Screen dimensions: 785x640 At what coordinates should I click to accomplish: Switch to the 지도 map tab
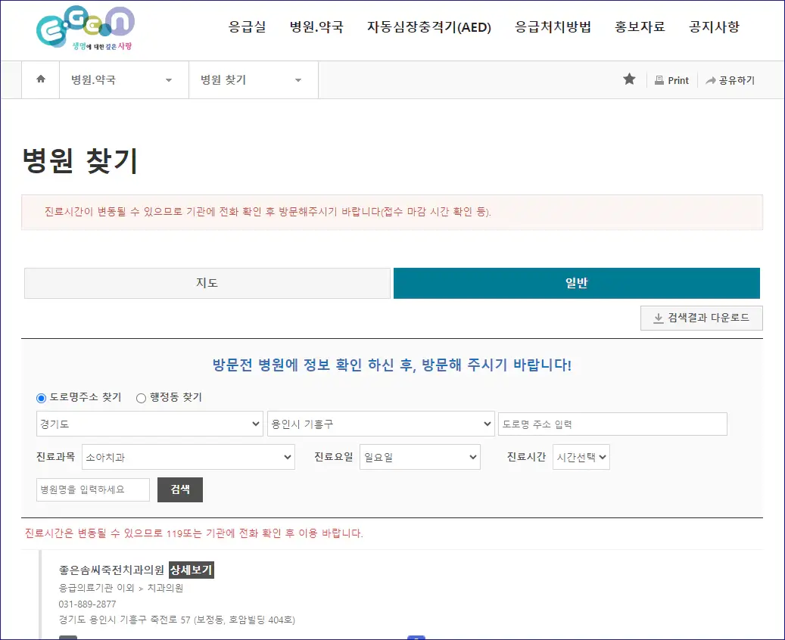coord(207,283)
